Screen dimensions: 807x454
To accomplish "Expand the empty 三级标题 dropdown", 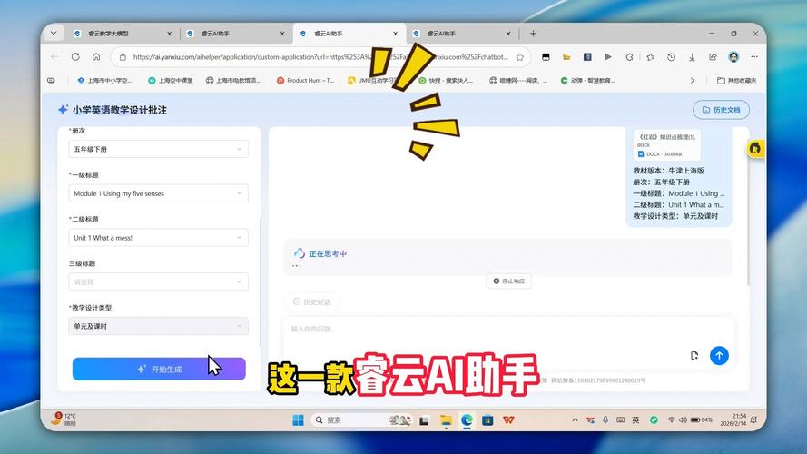I will point(158,281).
